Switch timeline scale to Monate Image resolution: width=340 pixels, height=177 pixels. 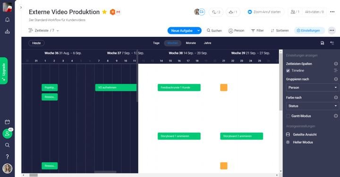point(191,43)
